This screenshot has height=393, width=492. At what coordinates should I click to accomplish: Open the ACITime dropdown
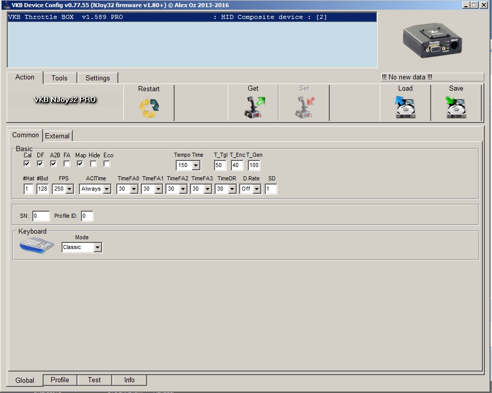pyautogui.click(x=106, y=189)
